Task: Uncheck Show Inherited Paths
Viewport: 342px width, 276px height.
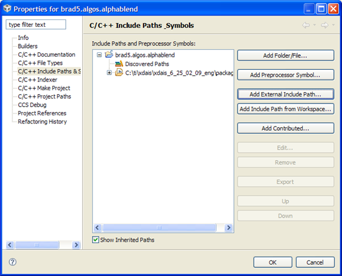Action: click(96, 240)
